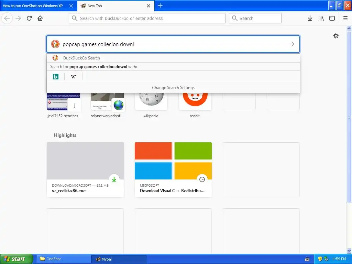This screenshot has height=264, width=352.
Task: Open the holynetworkadapt top site
Action: click(x=107, y=105)
